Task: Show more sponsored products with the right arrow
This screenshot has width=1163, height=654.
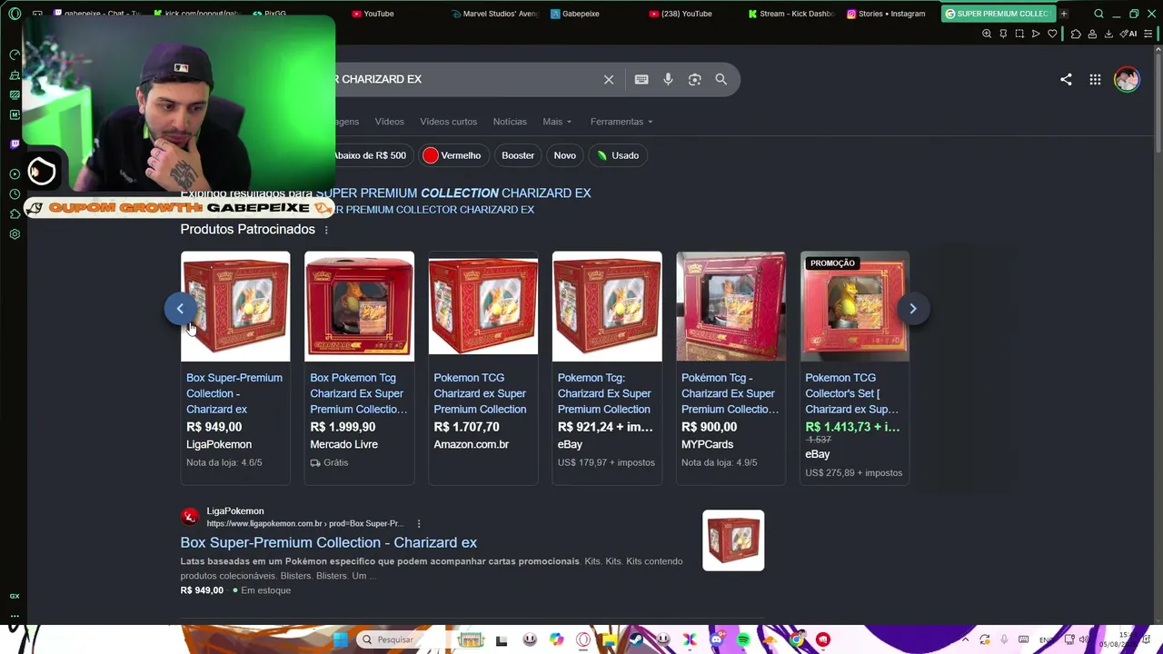Action: [x=913, y=309]
